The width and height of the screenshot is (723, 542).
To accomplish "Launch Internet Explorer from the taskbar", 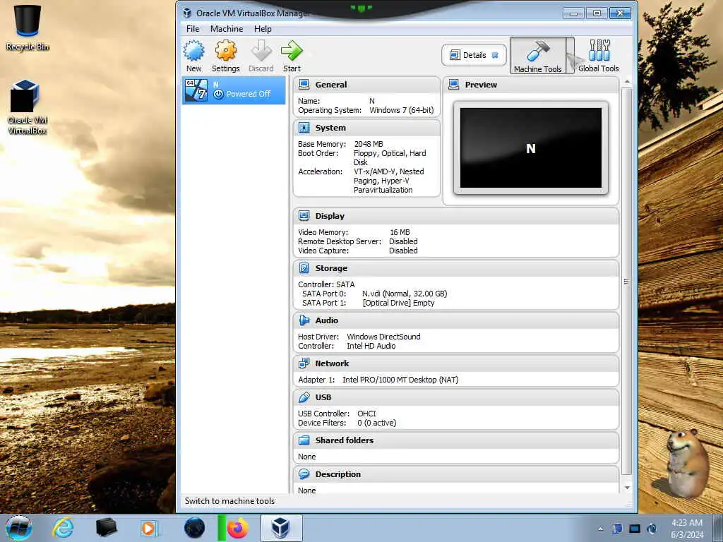I will pos(63,528).
